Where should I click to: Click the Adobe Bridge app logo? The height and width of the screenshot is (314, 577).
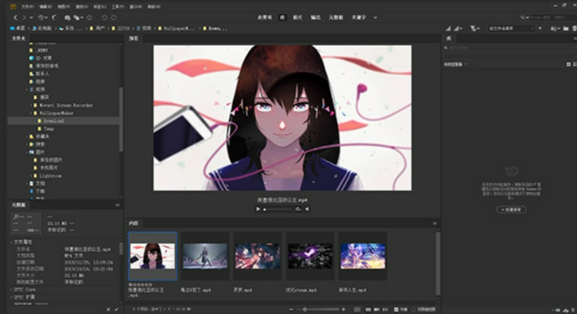(x=13, y=6)
